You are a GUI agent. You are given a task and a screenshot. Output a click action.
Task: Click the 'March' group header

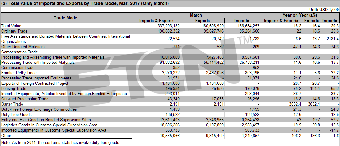(196, 15)
